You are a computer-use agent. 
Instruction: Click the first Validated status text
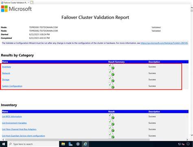point(156,27)
